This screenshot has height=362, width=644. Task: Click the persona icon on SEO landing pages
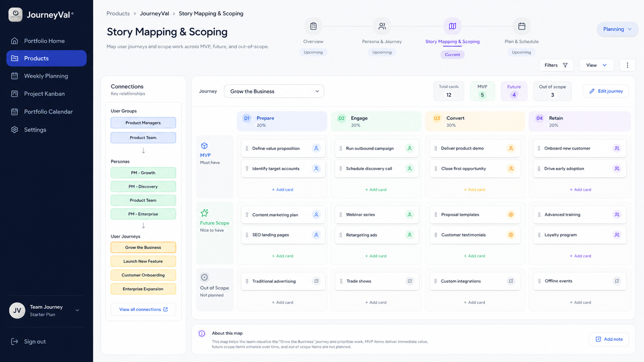(x=316, y=235)
